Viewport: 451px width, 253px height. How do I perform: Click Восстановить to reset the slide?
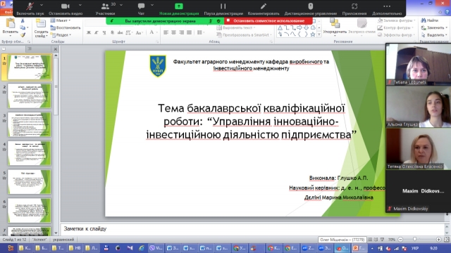coord(66,27)
